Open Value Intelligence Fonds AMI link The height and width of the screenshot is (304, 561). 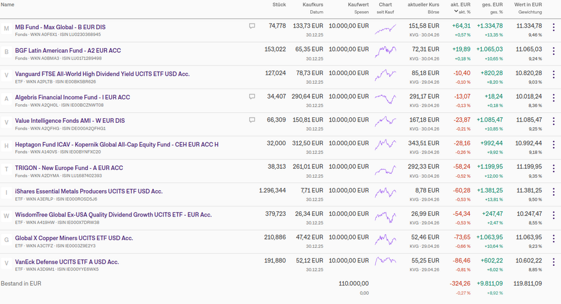(70, 121)
